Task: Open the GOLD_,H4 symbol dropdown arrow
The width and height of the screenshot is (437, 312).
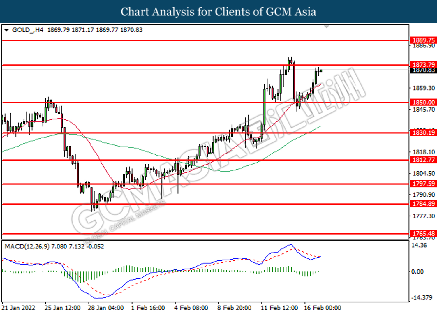Action: 6,30
